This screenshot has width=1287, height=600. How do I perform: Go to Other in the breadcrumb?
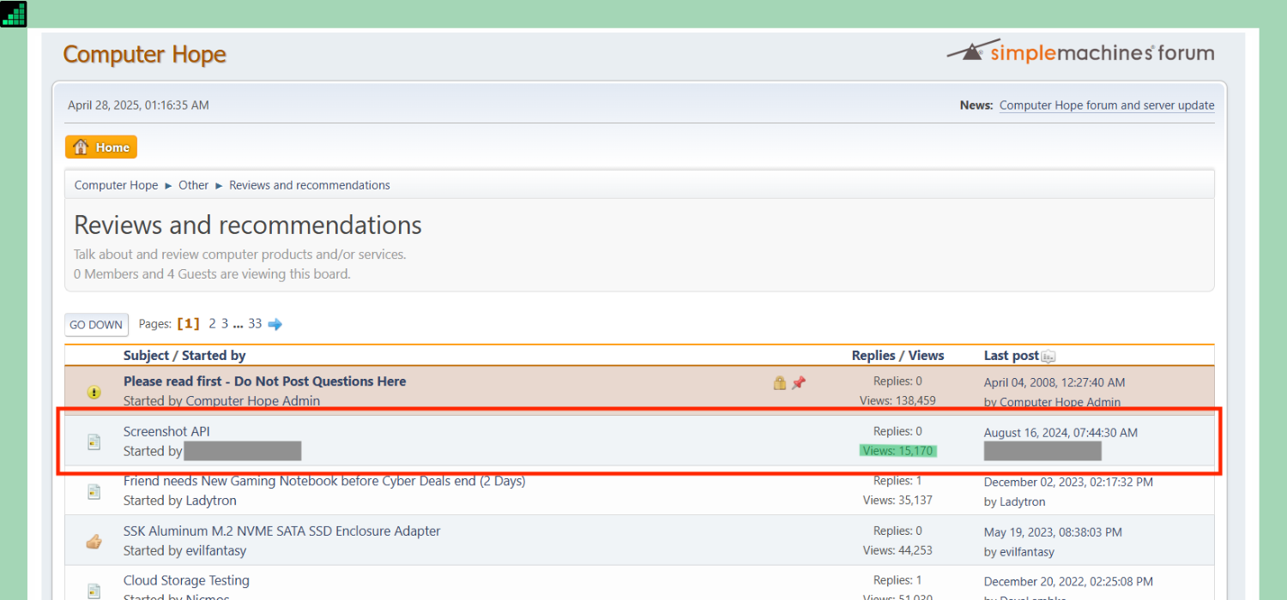193,185
